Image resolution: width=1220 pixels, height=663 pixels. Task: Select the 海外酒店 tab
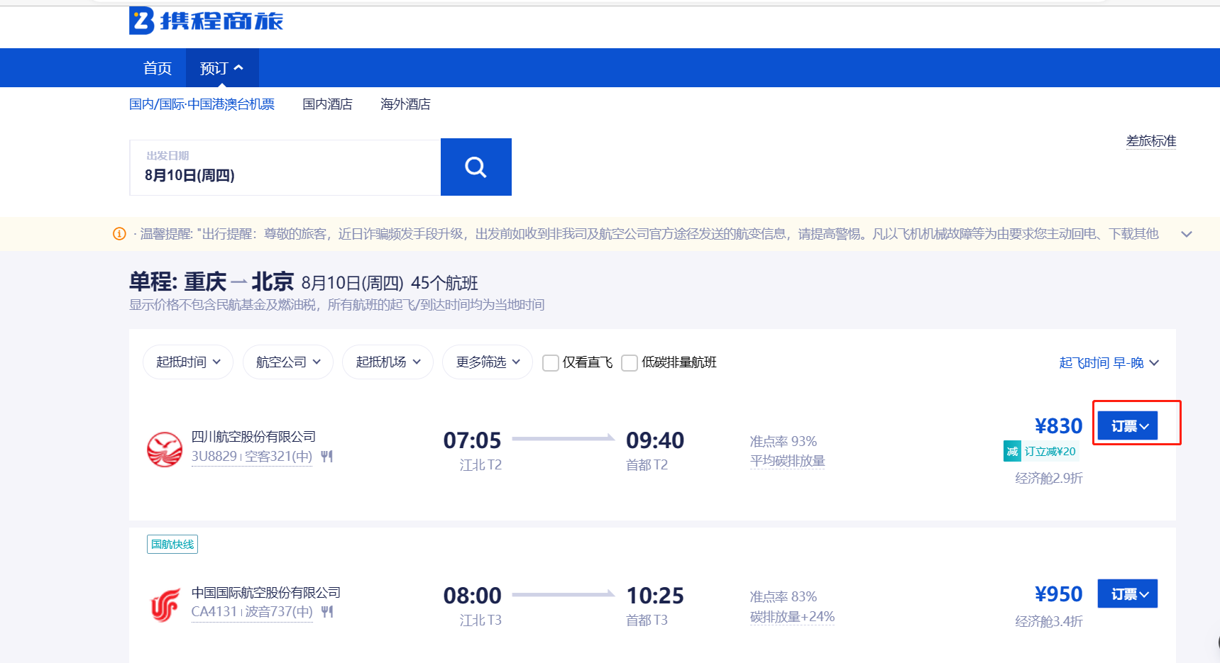tap(405, 104)
